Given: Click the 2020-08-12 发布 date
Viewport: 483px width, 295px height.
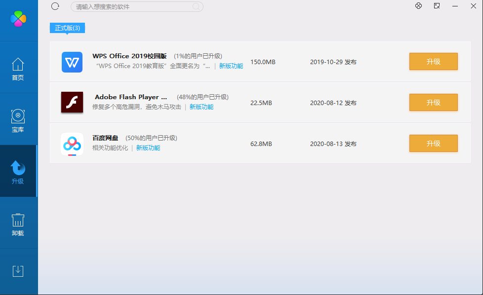Looking at the screenshot, I should tap(333, 103).
